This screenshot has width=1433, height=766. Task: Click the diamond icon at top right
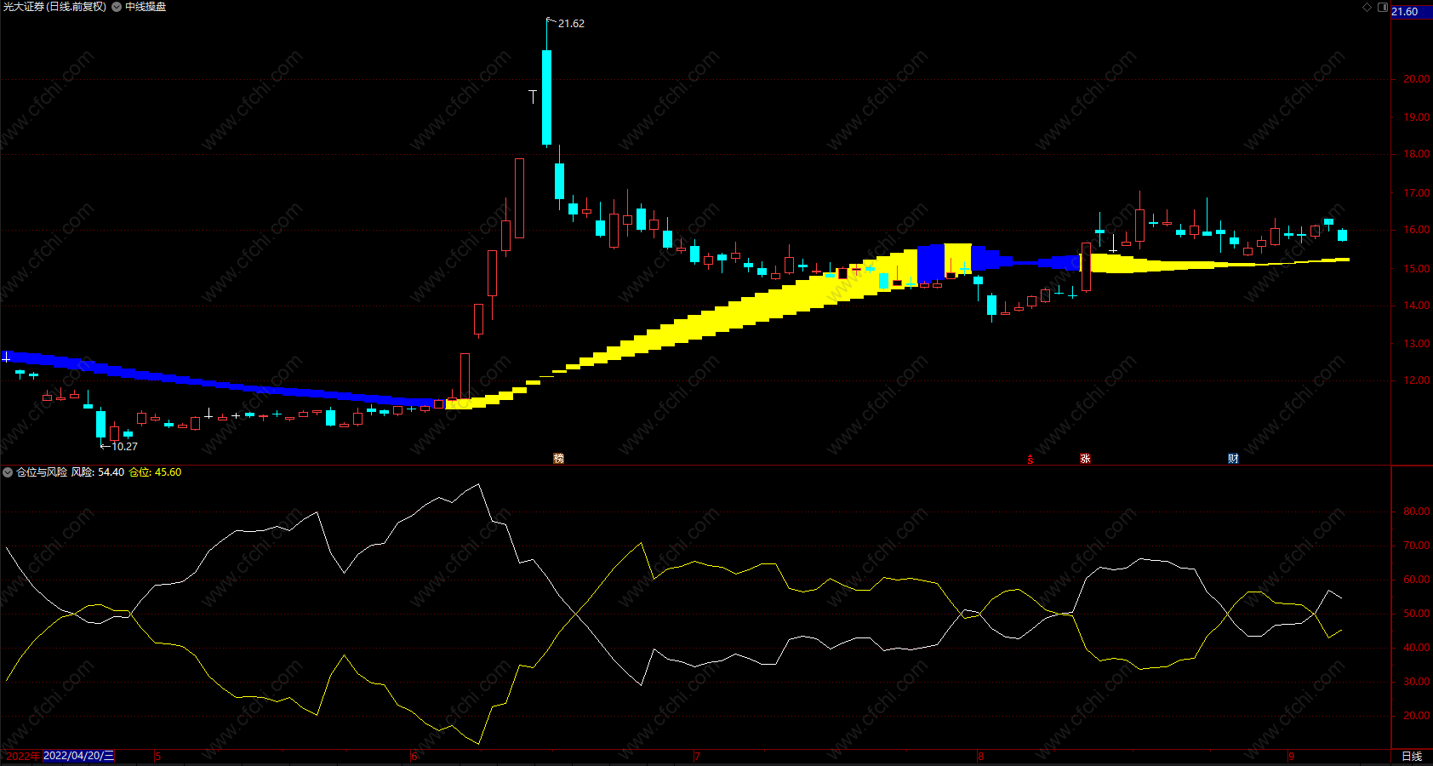1367,7
